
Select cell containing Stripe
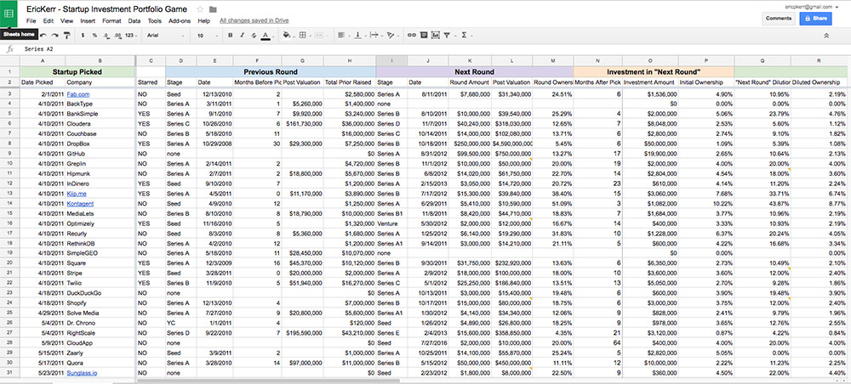pos(100,273)
